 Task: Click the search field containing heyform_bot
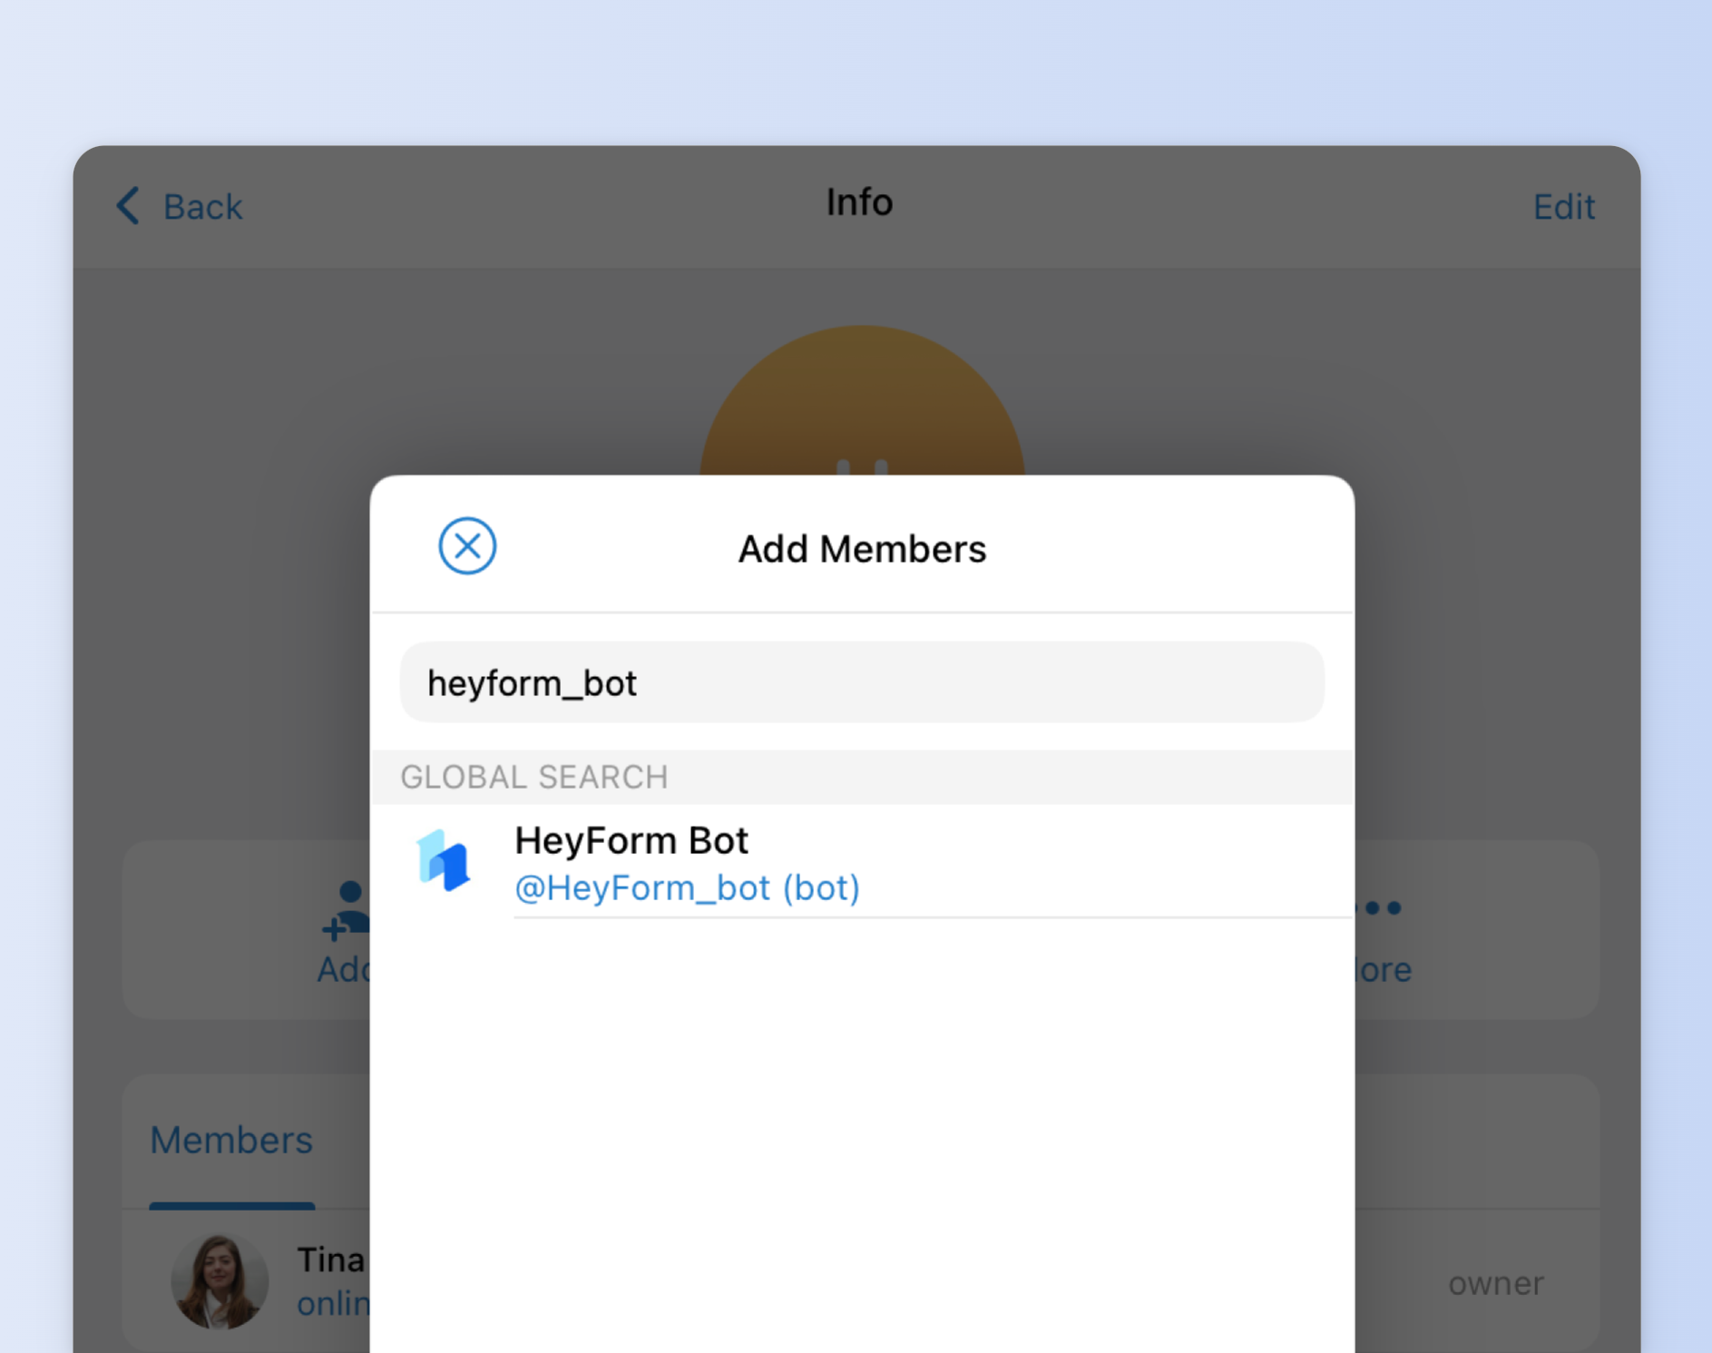click(860, 683)
